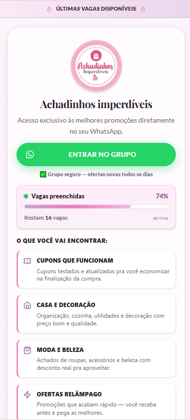Open the CUPONS QUE FUNCIONAM card

96,269
